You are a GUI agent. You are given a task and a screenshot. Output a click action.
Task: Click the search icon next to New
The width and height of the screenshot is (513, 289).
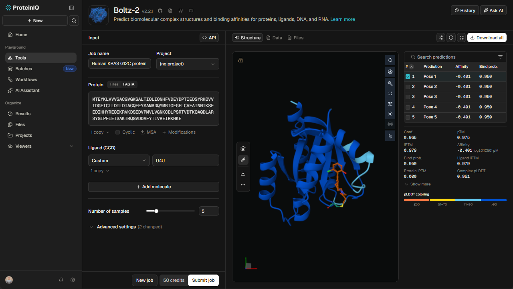74,20
